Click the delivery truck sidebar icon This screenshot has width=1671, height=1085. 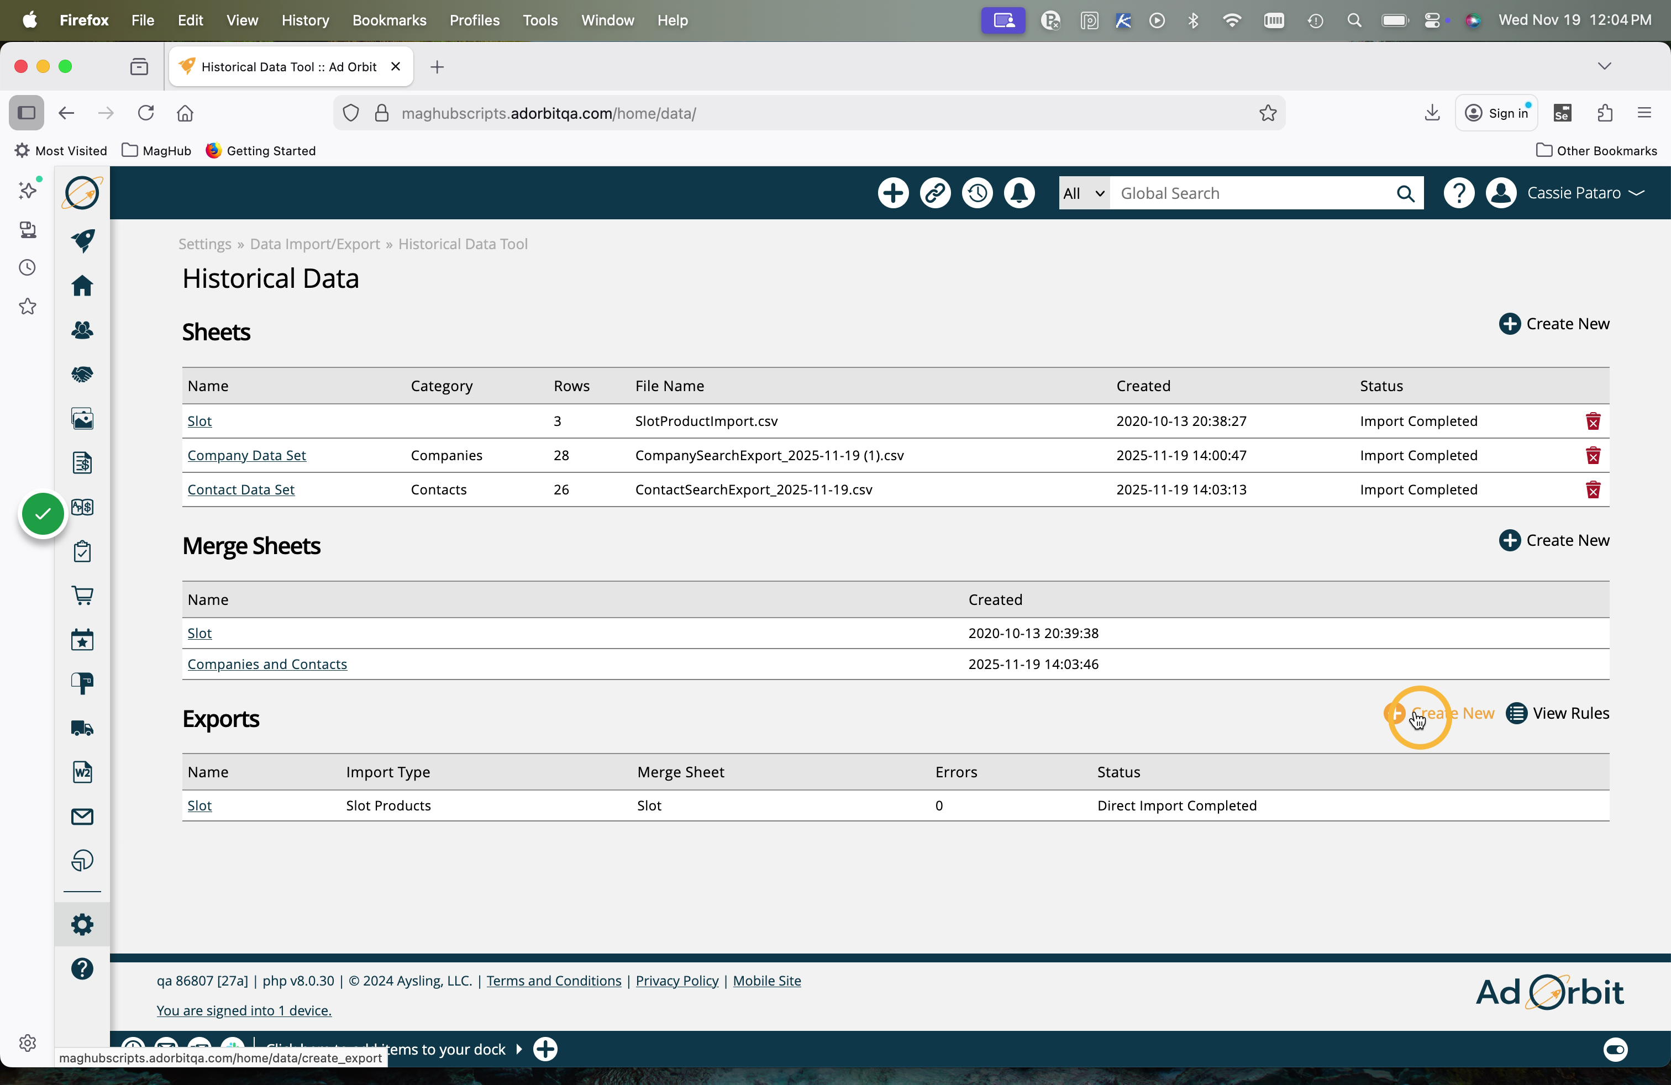coord(82,728)
